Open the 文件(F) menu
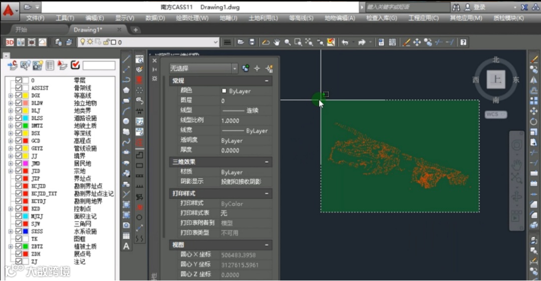 tap(35, 18)
